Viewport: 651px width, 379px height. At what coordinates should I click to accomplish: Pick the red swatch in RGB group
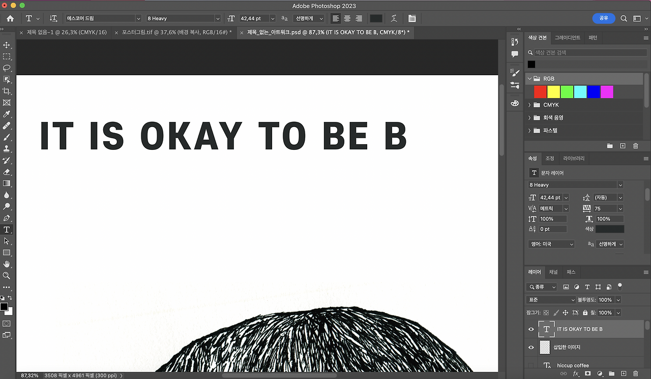click(540, 92)
